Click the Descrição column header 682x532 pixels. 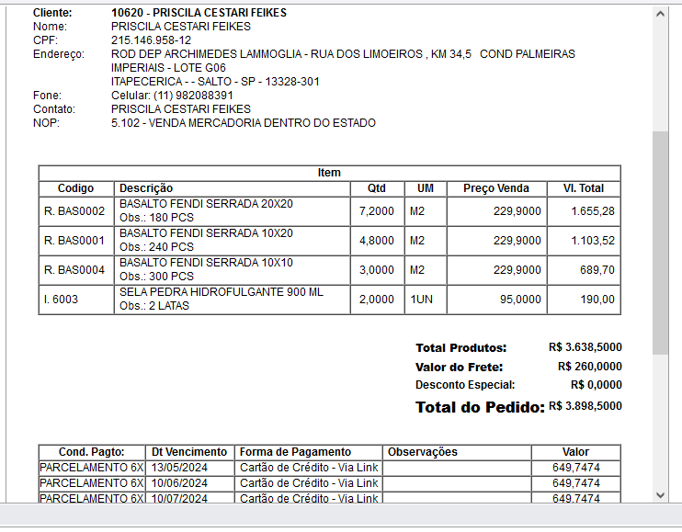click(x=146, y=188)
